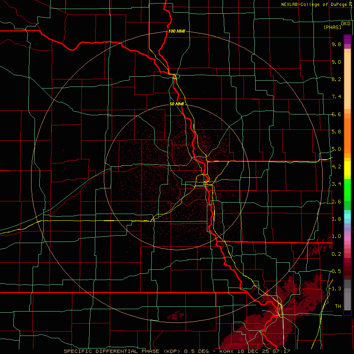Click the 1.8 value on the color scale
The width and height of the screenshot is (354, 354).
point(336,219)
